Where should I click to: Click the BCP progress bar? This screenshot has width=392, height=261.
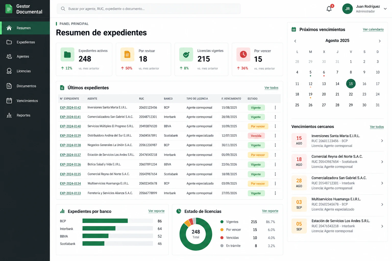pos(118,221)
